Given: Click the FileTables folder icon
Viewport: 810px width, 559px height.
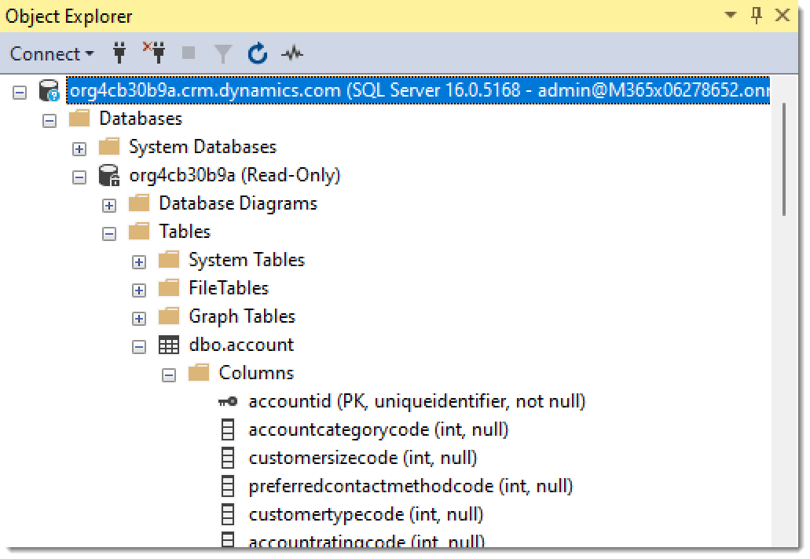Looking at the screenshot, I should click(169, 288).
